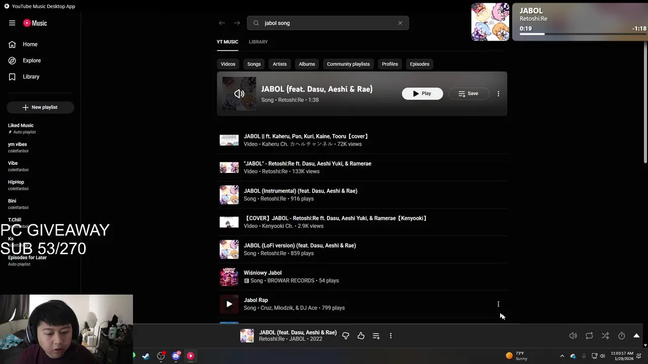Go back with the left arrow
The width and height of the screenshot is (648, 364).
point(222,23)
